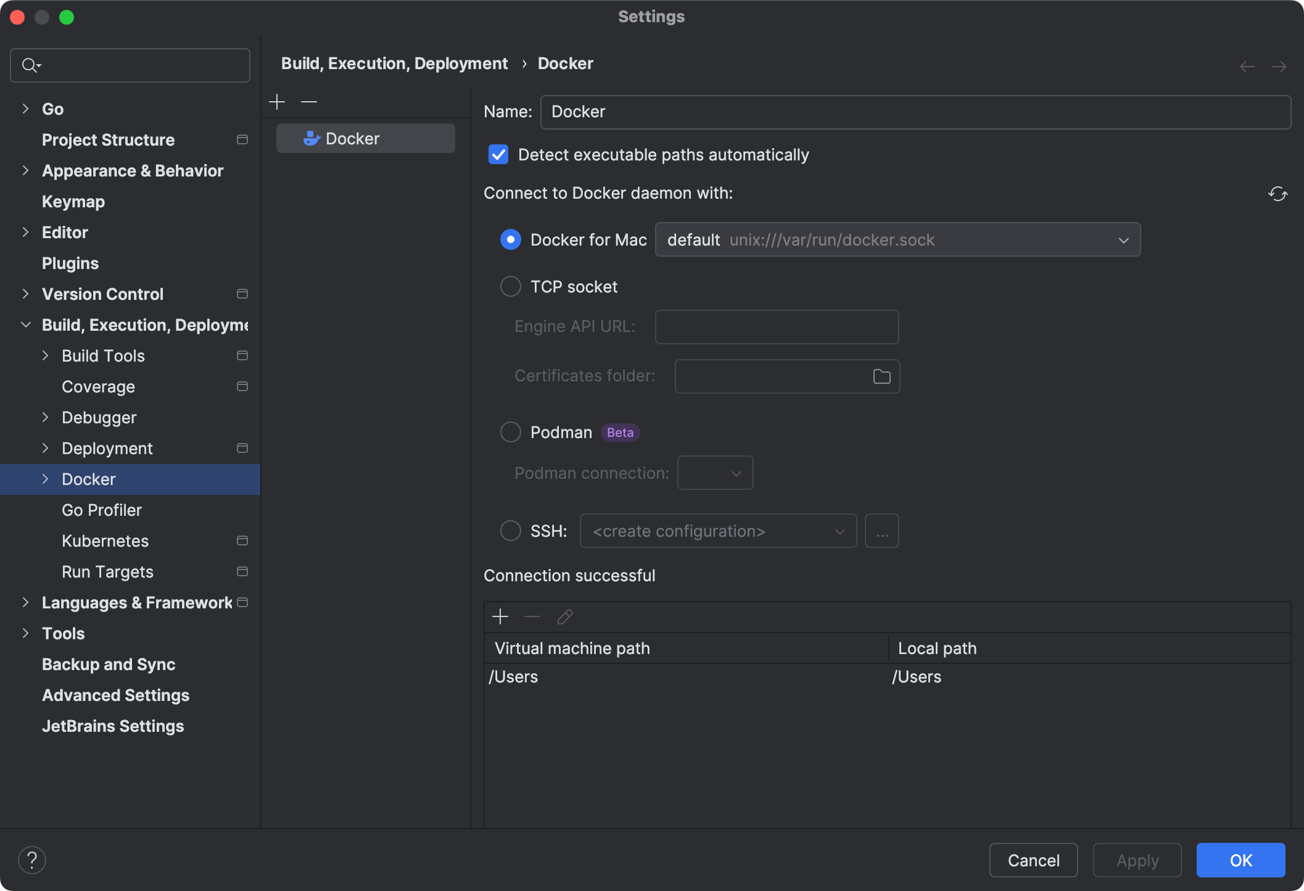Select Kubernetes in the settings tree

coord(105,541)
